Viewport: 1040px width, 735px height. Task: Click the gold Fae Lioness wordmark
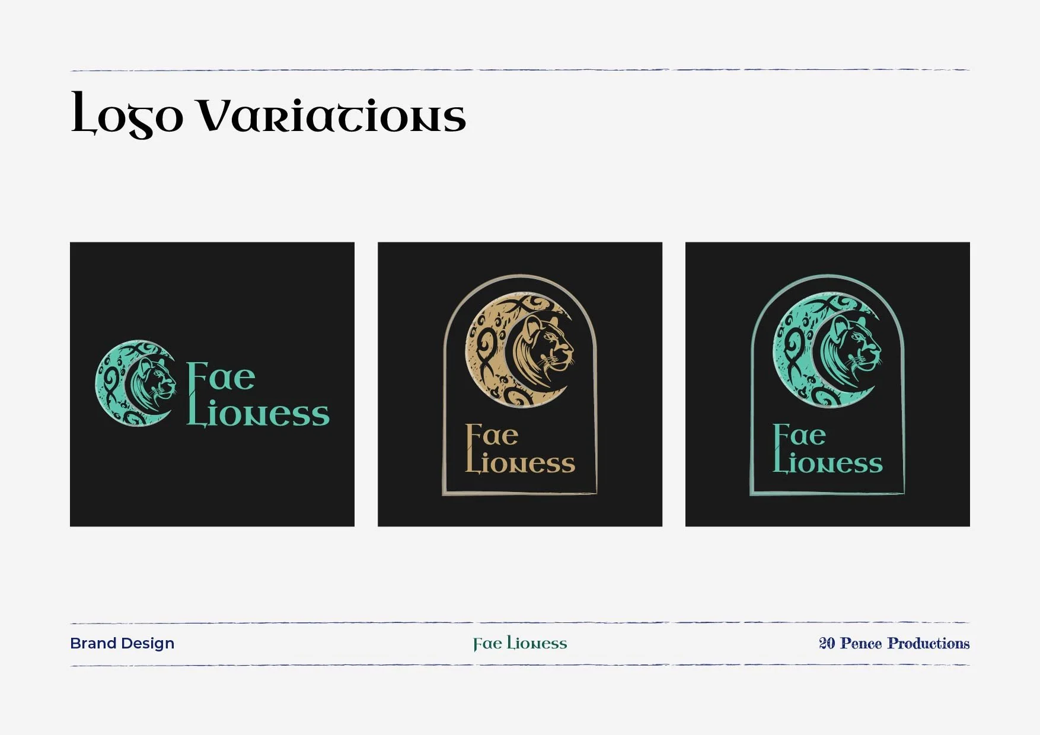(x=520, y=449)
